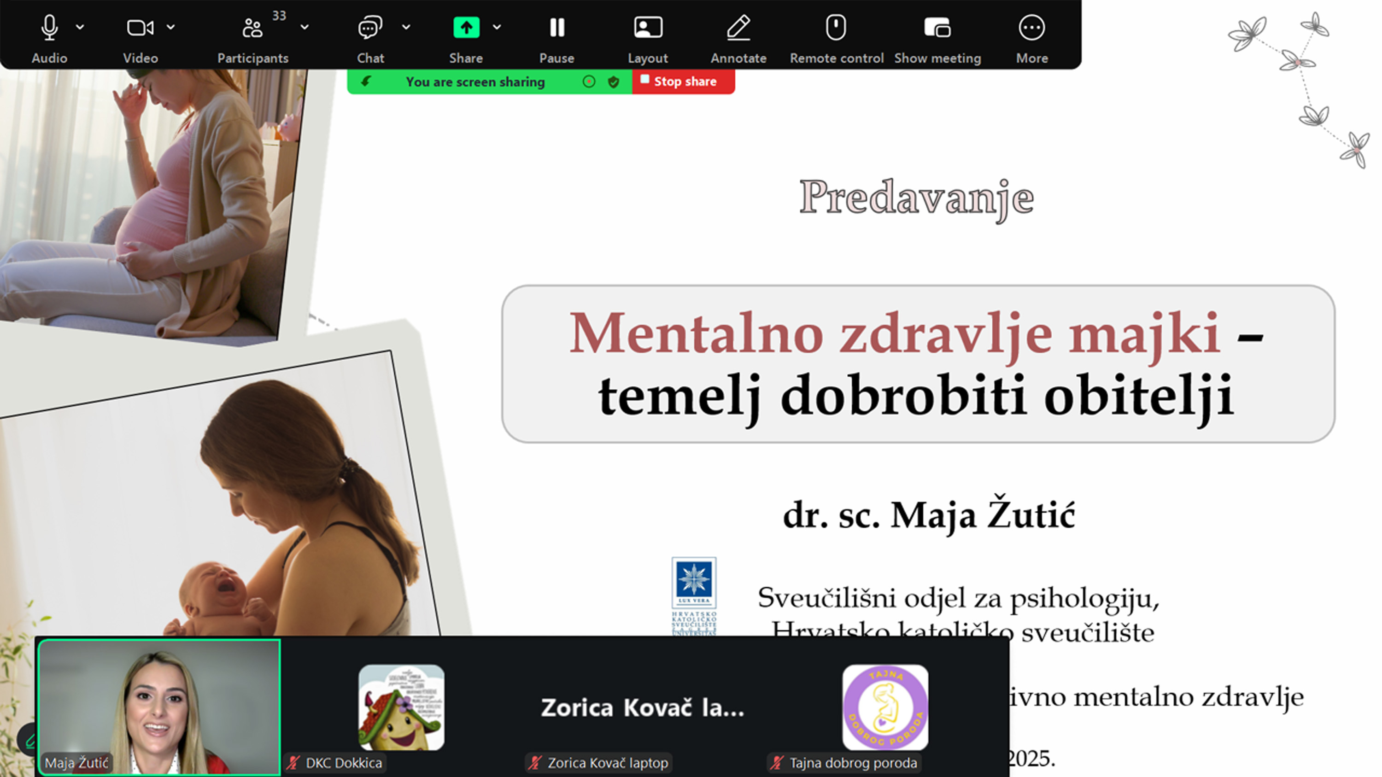This screenshot has height=777, width=1382.
Task: Open the Chat panel
Action: pos(370,28)
